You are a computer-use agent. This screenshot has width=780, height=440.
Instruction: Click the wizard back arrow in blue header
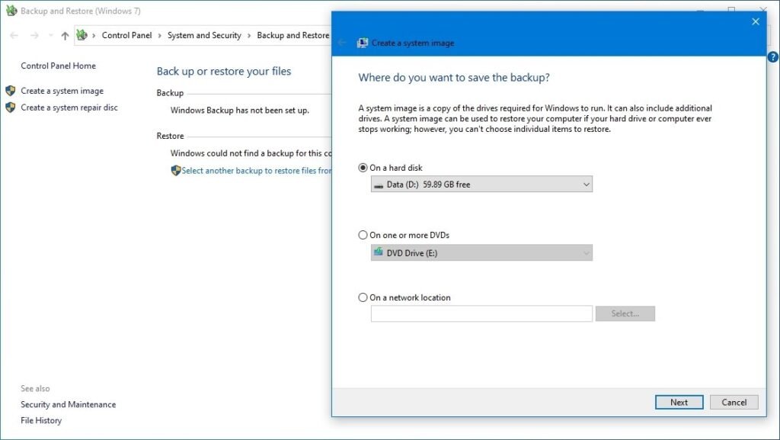pos(342,43)
